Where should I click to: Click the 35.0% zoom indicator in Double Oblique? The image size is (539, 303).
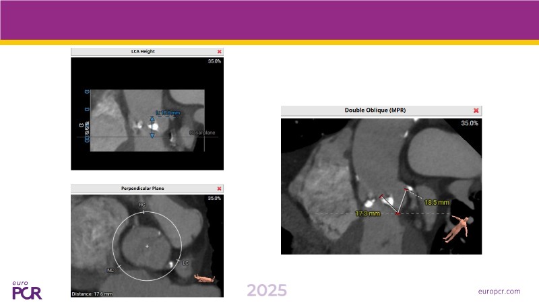pyautogui.click(x=469, y=124)
